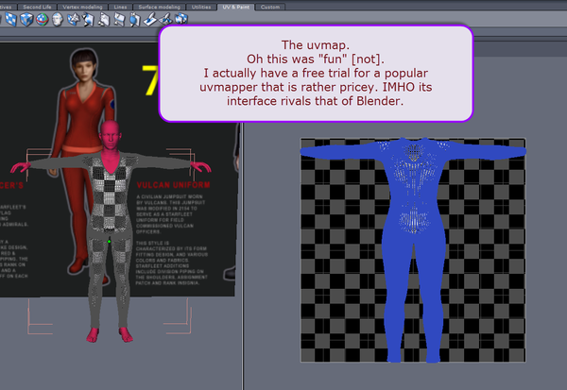
Task: Click the checkered jumpsuit torso in 3D view
Action: [x=110, y=195]
